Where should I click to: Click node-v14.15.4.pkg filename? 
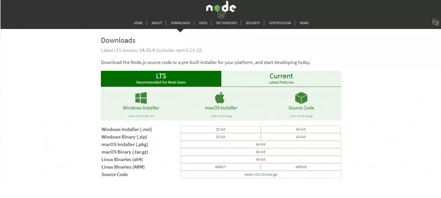221,116
